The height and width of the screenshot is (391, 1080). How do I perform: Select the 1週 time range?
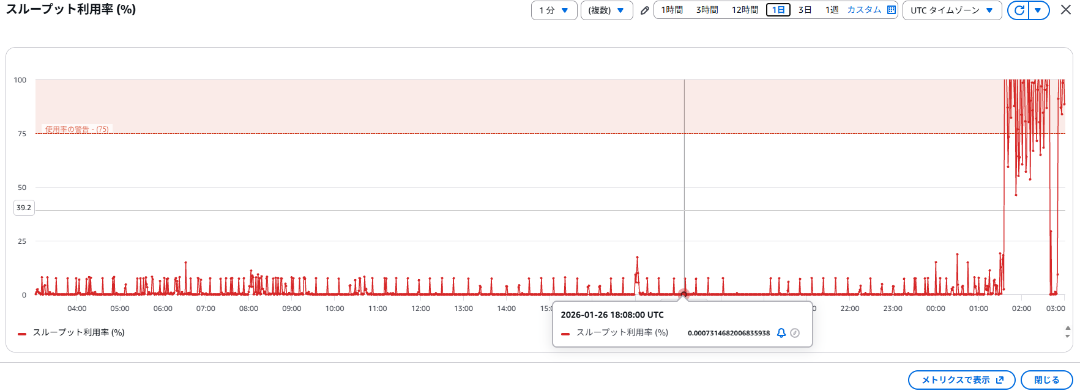[832, 10]
